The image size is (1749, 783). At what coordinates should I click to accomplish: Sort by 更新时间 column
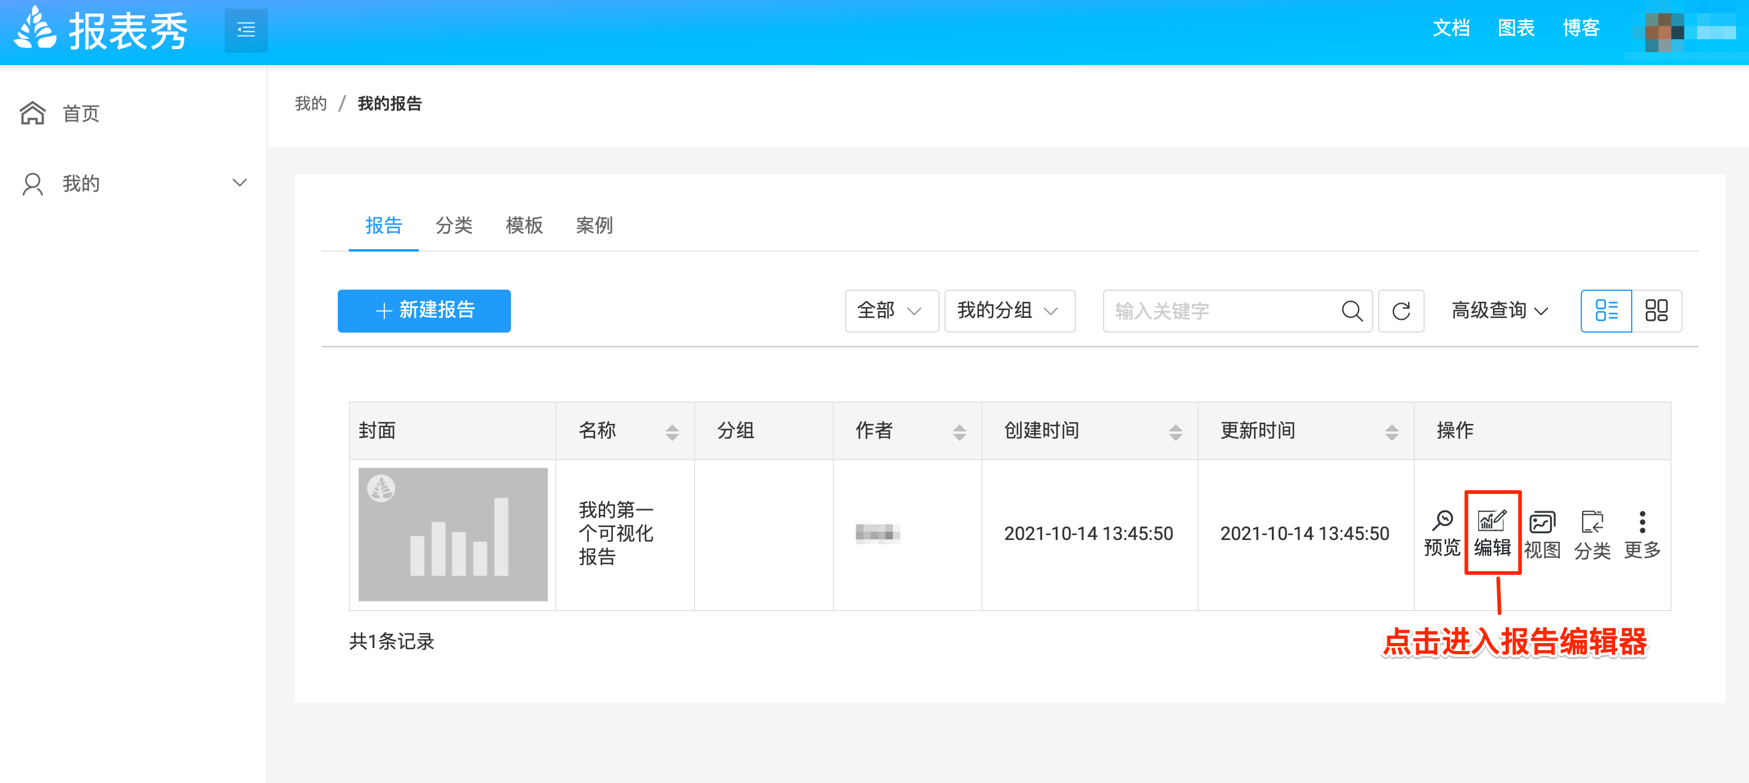(1391, 432)
